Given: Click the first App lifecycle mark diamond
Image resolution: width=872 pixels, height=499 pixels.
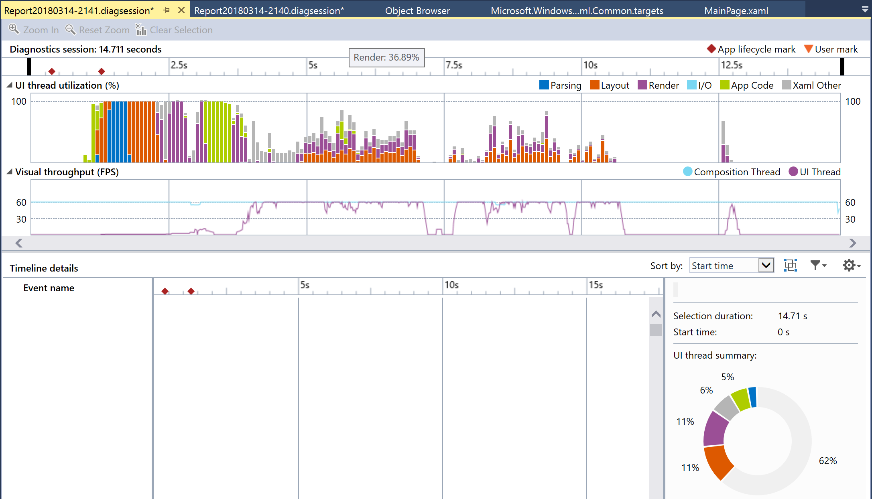Looking at the screenshot, I should tap(52, 71).
